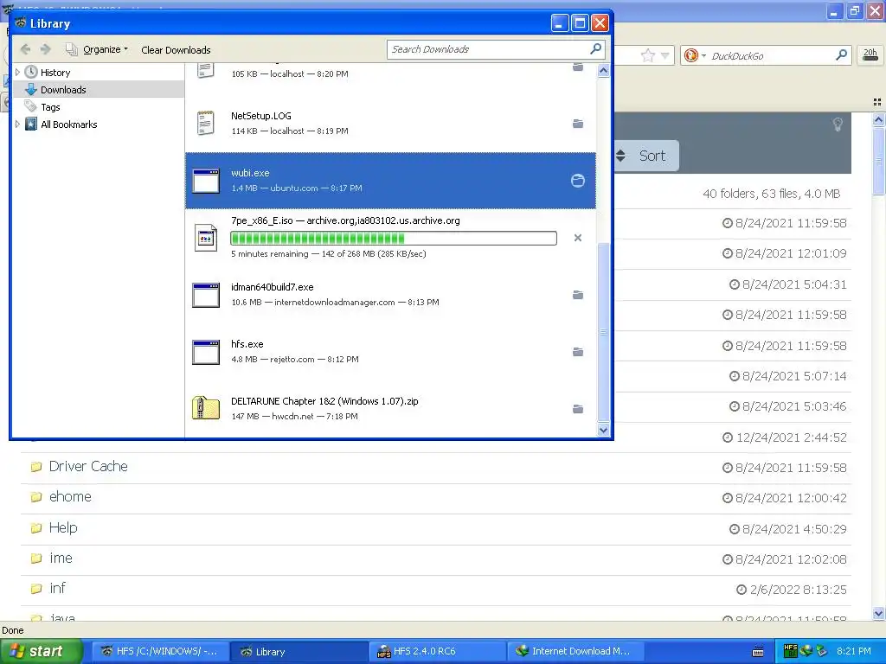The width and height of the screenshot is (886, 664).
Task: Switch to Internet Download Manager taskbar button
Action: [x=575, y=652]
